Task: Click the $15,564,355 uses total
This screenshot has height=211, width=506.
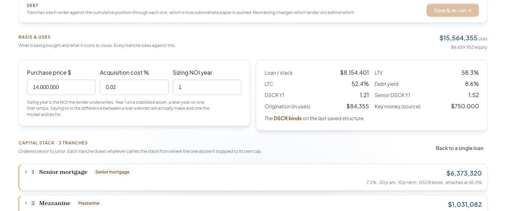Action: point(458,38)
